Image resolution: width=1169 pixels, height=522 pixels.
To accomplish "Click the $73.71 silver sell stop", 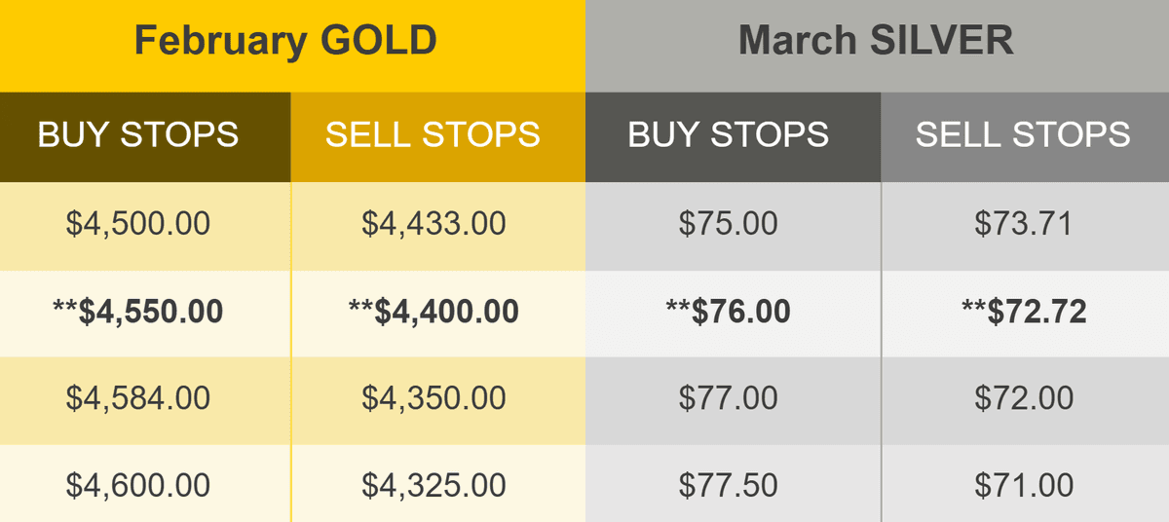I will click(1025, 226).
